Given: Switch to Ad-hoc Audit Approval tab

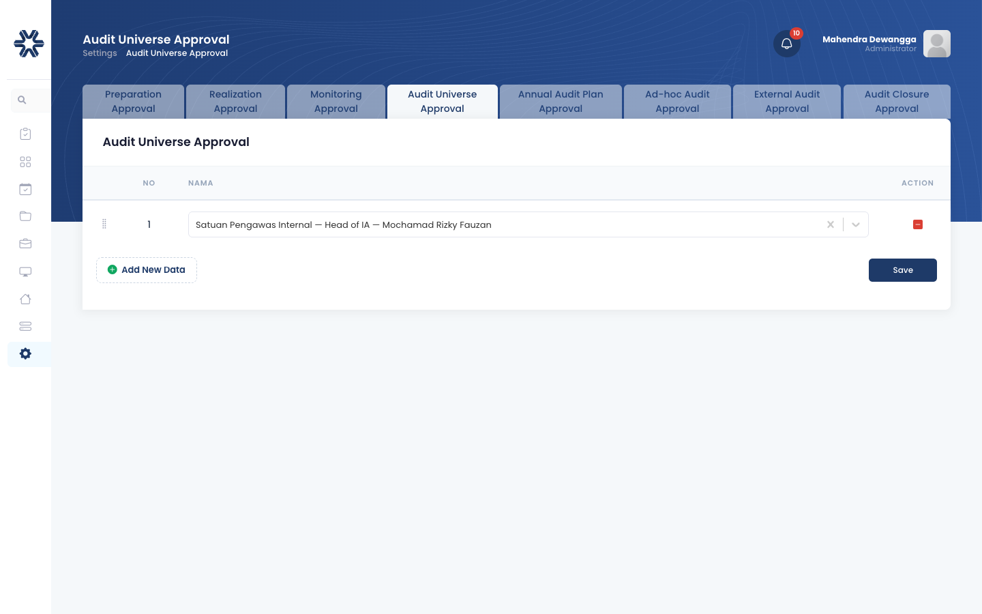Looking at the screenshot, I should (x=677, y=102).
